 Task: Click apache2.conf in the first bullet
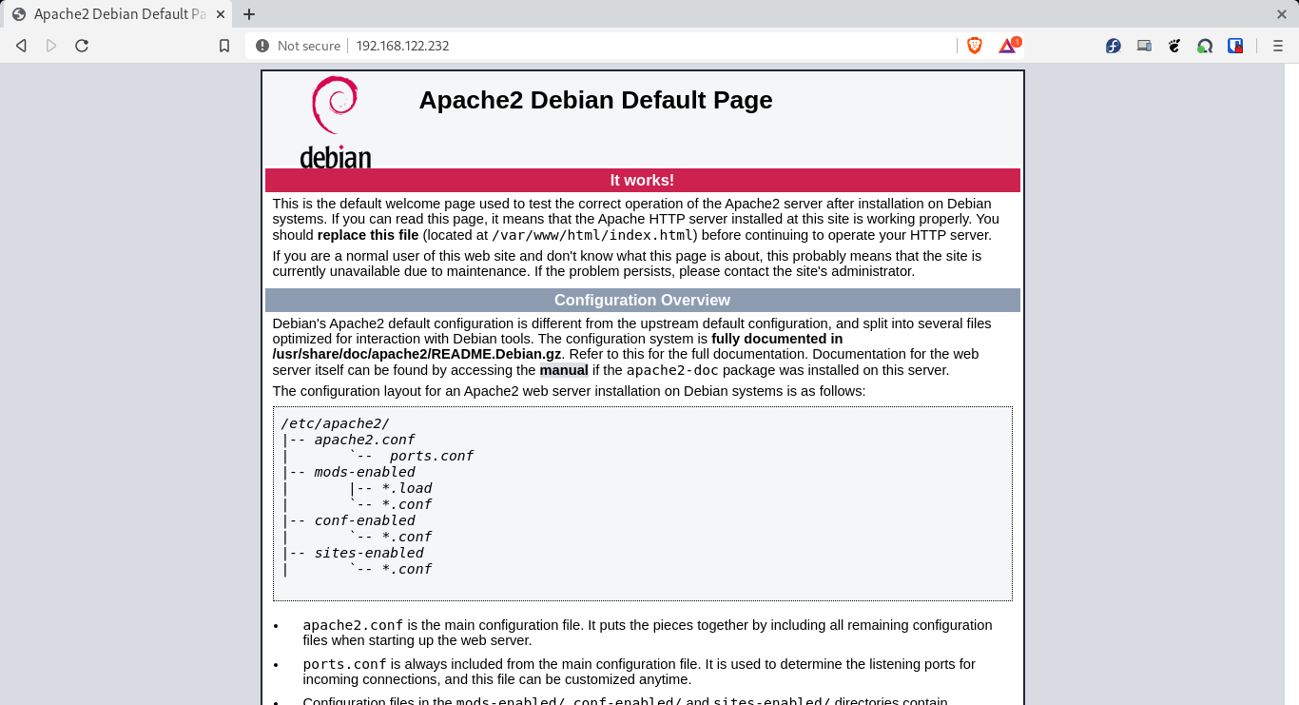(x=353, y=625)
